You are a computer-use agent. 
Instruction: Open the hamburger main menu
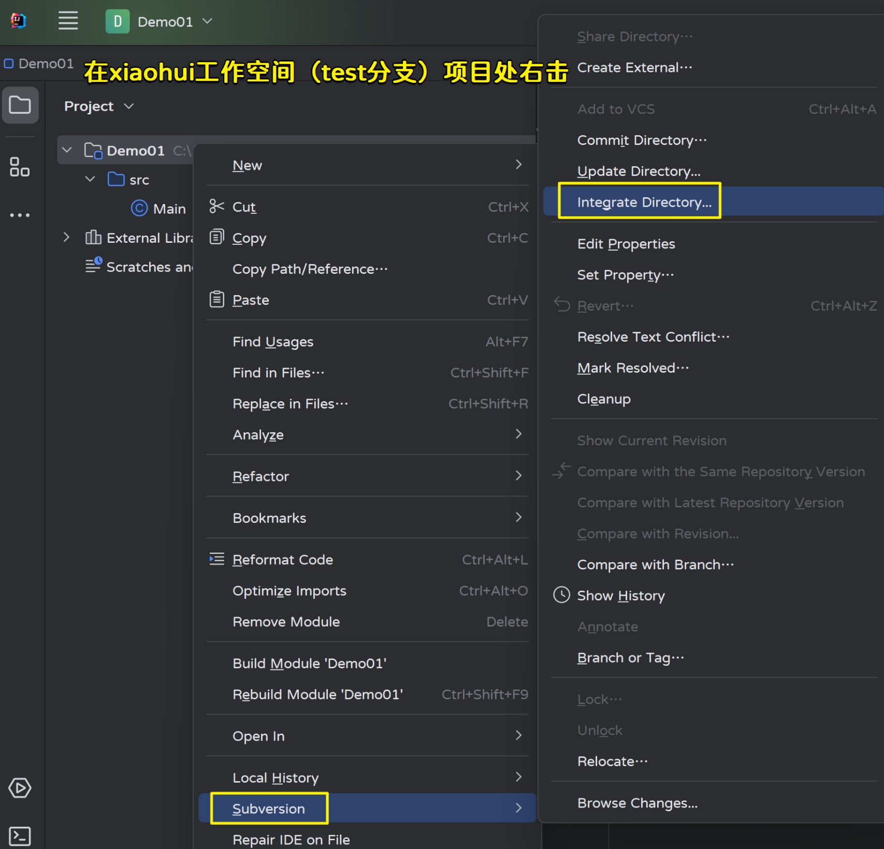click(68, 21)
